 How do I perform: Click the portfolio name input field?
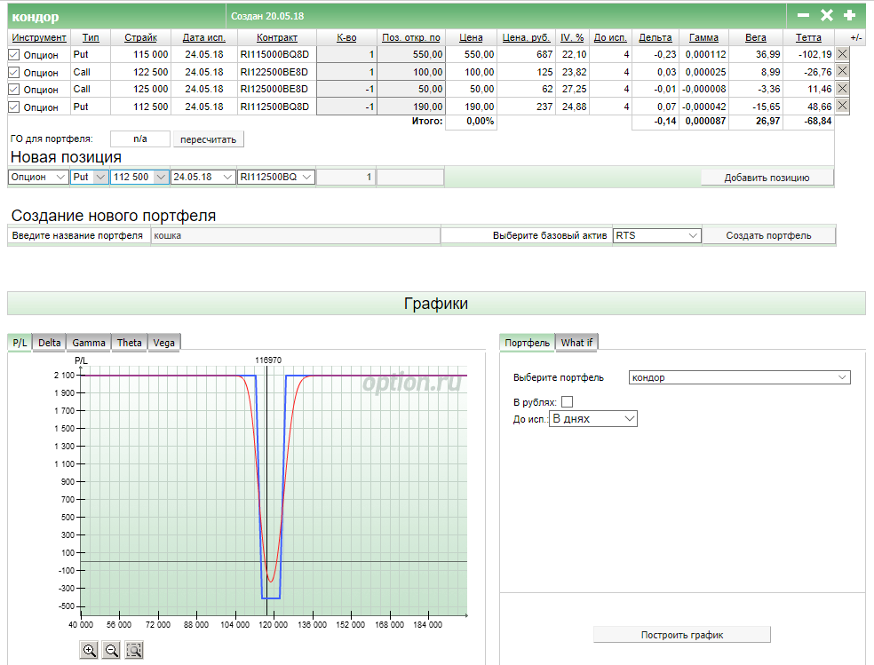click(x=296, y=235)
